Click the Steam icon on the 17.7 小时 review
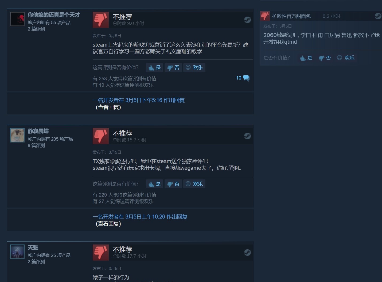The width and height of the screenshot is (382, 282). (247, 252)
